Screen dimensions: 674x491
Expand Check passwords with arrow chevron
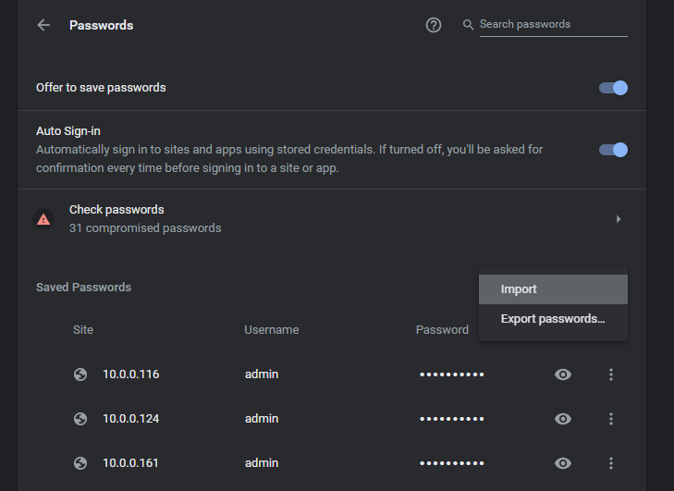[619, 219]
